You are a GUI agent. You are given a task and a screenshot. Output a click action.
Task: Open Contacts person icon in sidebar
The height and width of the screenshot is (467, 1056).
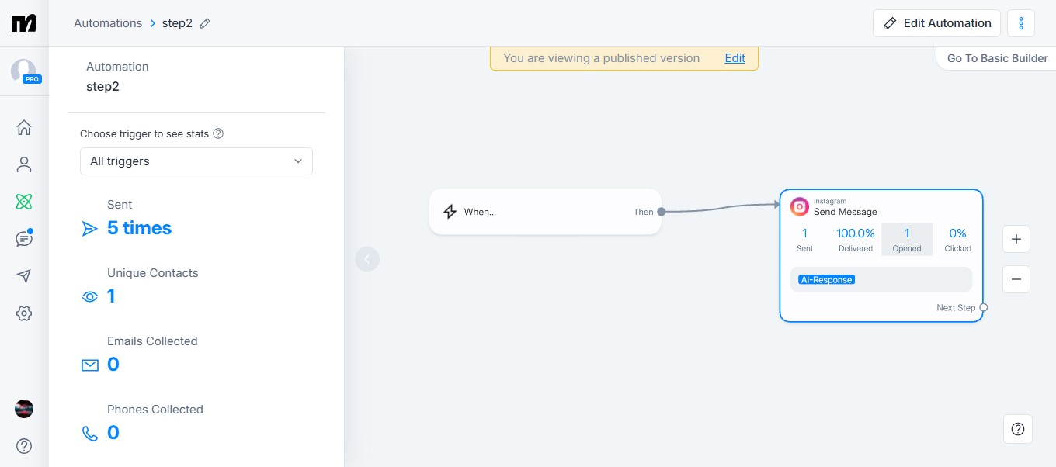[24, 164]
